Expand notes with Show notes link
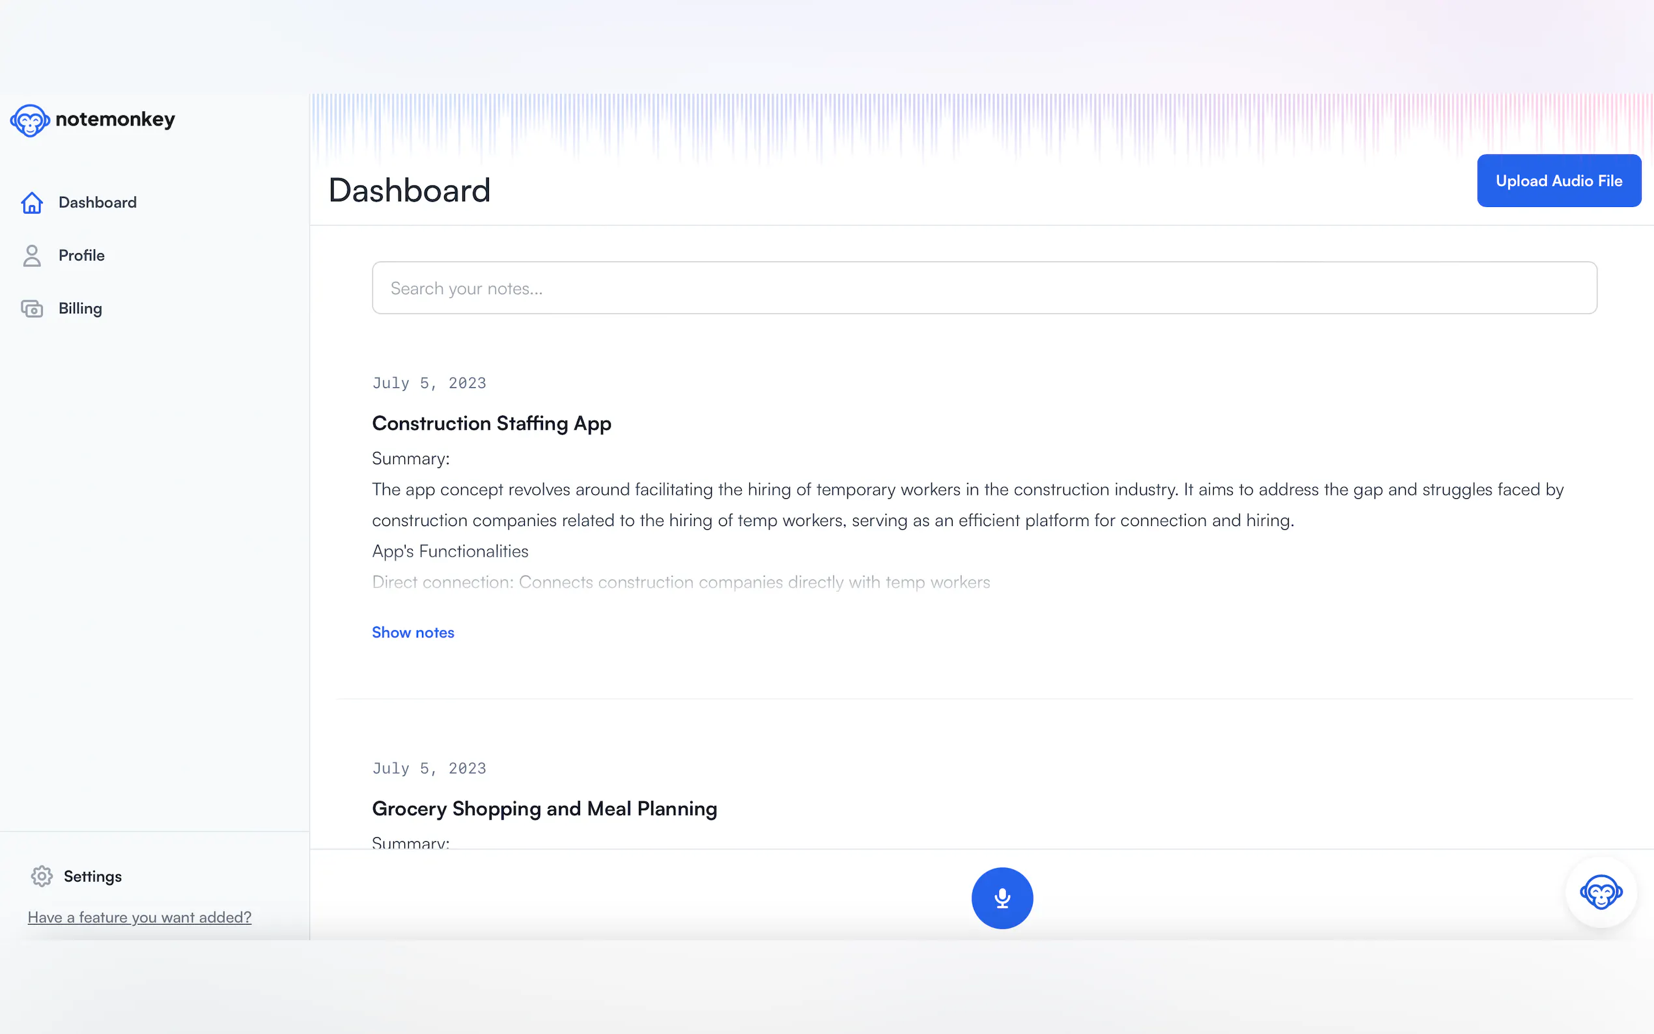Viewport: 1654px width, 1034px height. click(412, 632)
